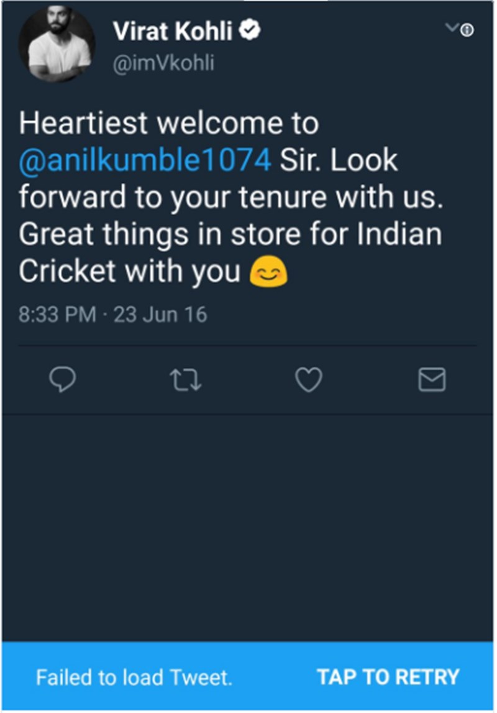Image resolution: width=497 pixels, height=713 pixels.
Task: Open the @anilkumble1074 mention link
Action: click(145, 161)
